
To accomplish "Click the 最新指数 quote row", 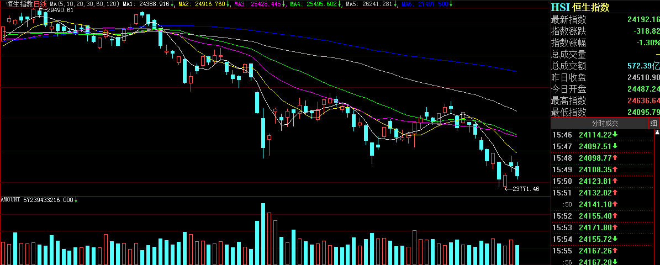I will click(x=605, y=19).
